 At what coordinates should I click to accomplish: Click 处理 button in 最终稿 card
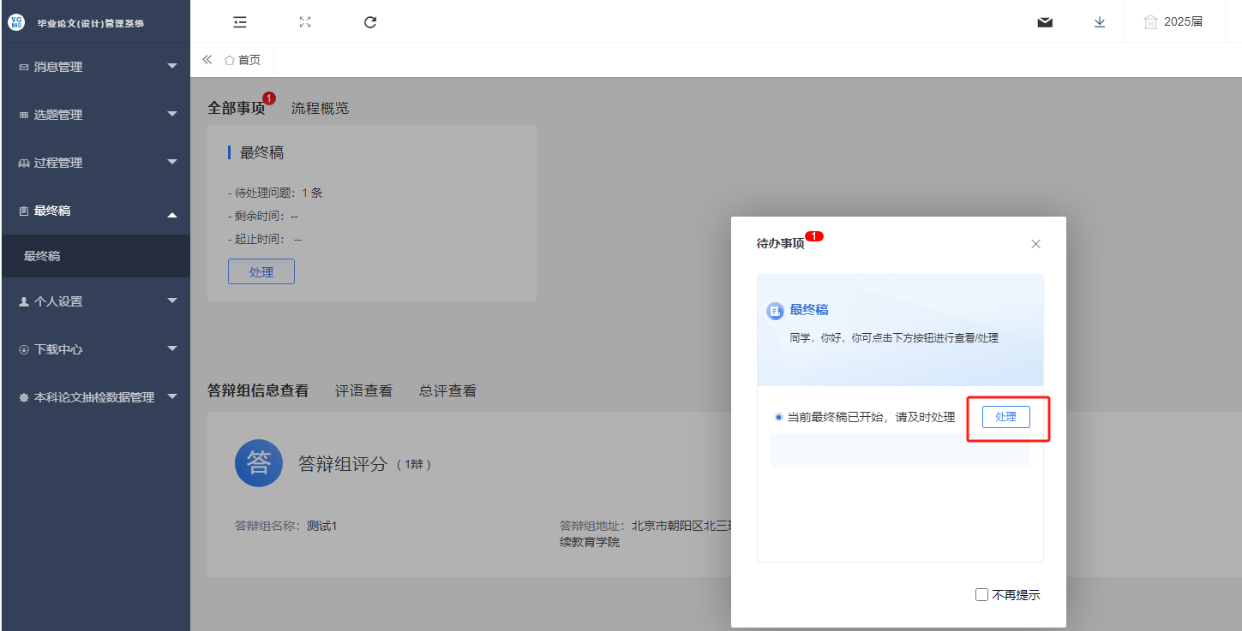click(x=261, y=272)
